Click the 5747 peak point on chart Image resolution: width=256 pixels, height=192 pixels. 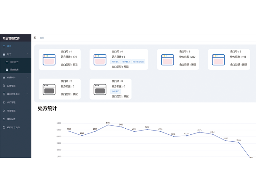(108, 125)
